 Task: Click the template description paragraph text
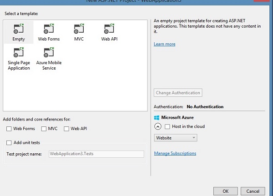point(207,26)
